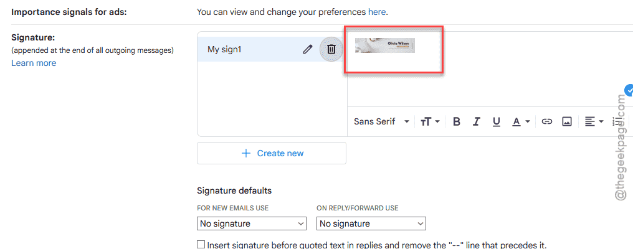Check Insert signature before quoted text
Viewport: 633px width, 249px height.
click(x=201, y=245)
